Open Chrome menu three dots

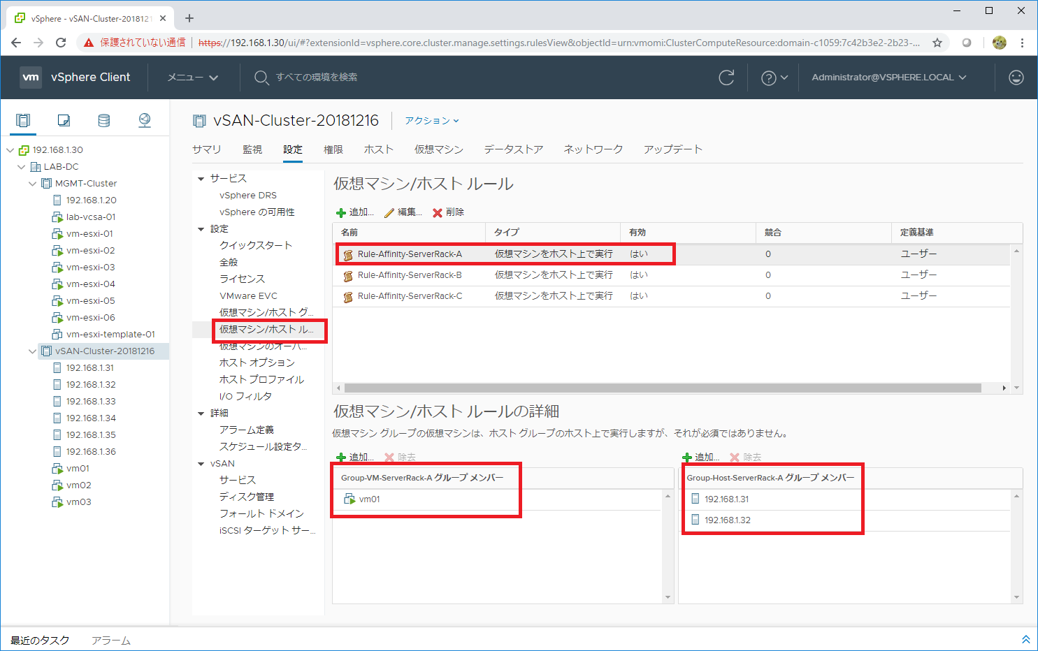coord(1022,43)
